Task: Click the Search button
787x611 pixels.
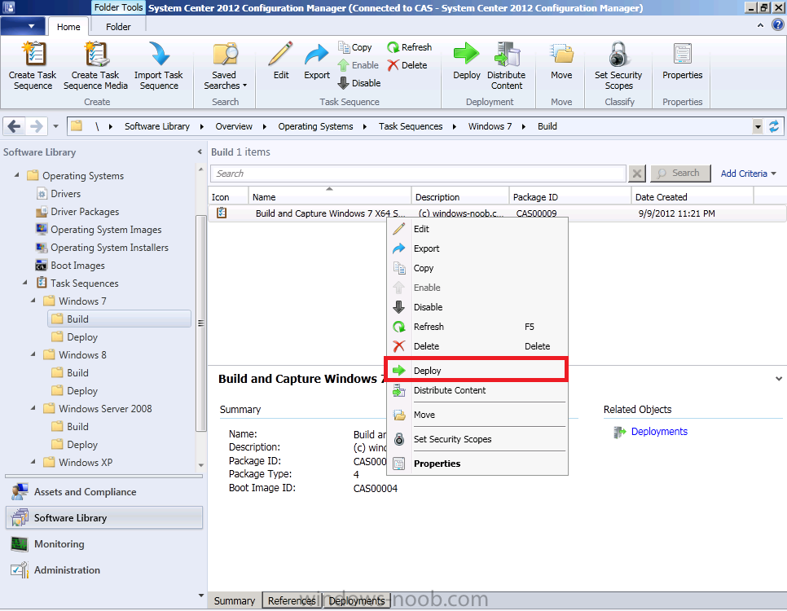Action: click(x=680, y=174)
